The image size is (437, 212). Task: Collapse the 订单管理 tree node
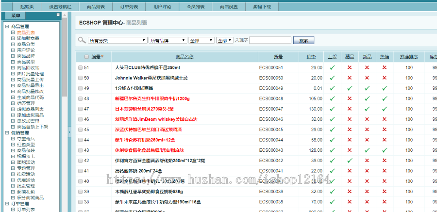pos(7,204)
